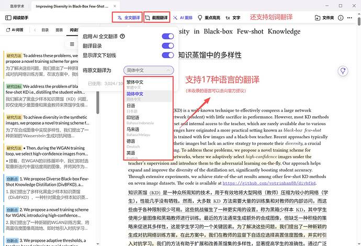
Task: Select 马来语 from the language list
Action: click(148, 131)
